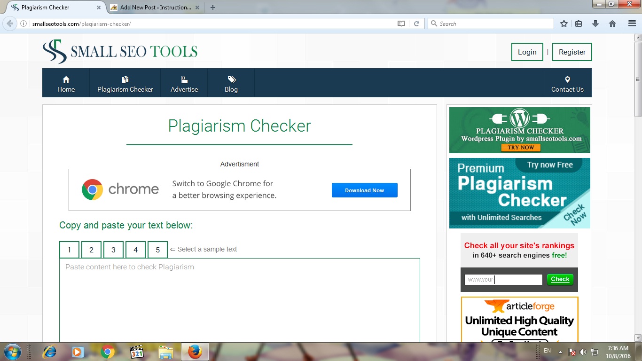The image size is (642, 361).
Task: Open Windows Explorer folder in taskbar
Action: tap(165, 352)
